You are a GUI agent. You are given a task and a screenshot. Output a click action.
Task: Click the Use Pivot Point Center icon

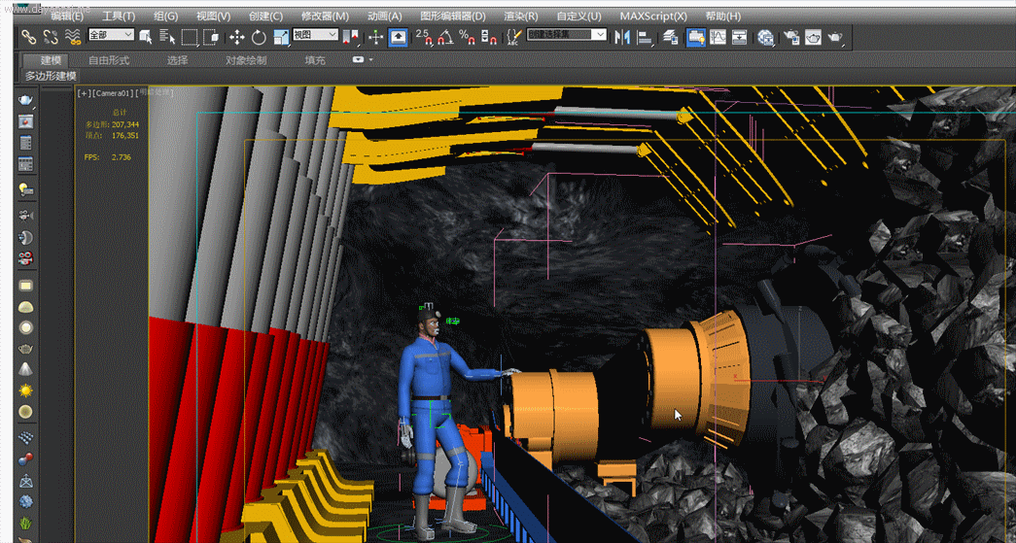351,37
